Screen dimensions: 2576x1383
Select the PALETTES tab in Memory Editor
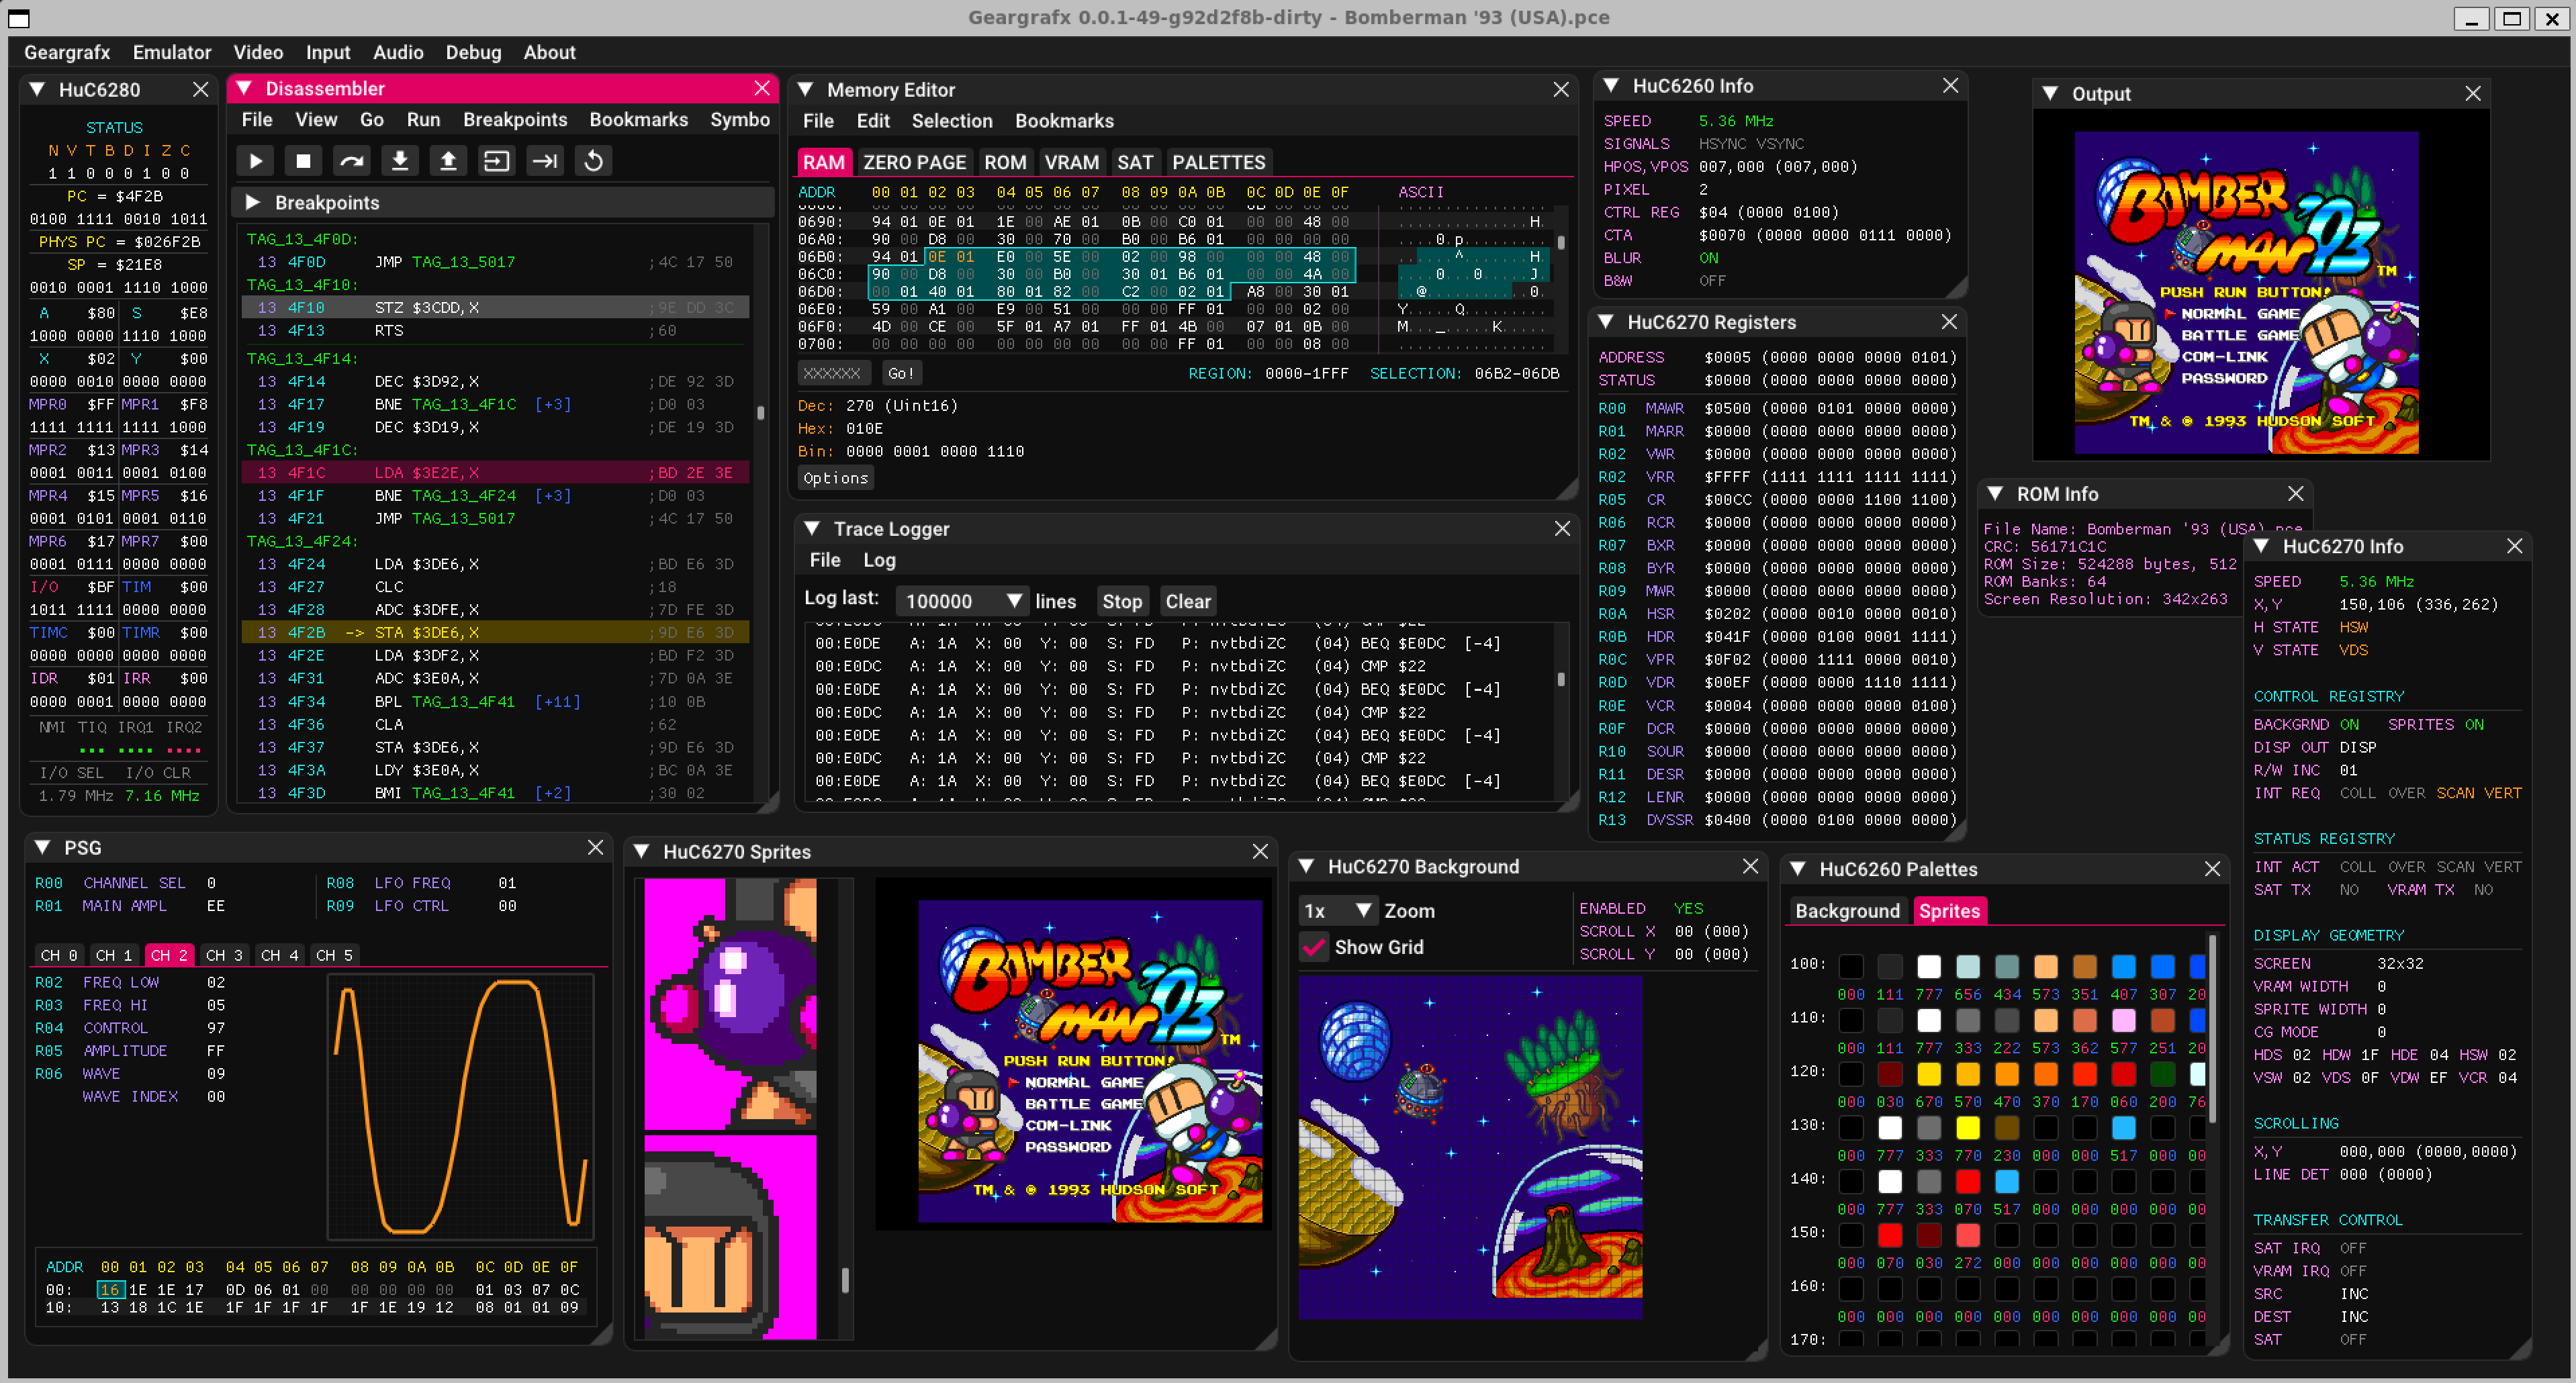pyautogui.click(x=1218, y=162)
